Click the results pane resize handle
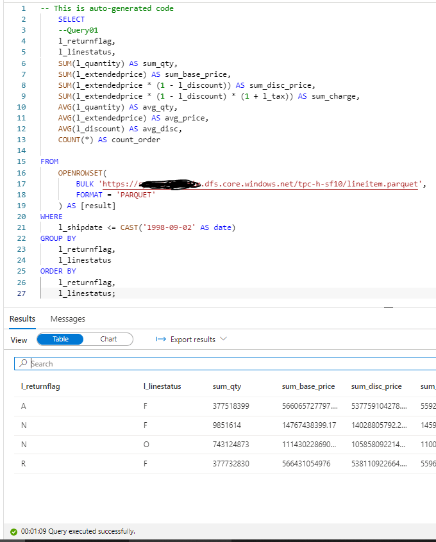Screen dimensions: 436x542 [388, 308]
